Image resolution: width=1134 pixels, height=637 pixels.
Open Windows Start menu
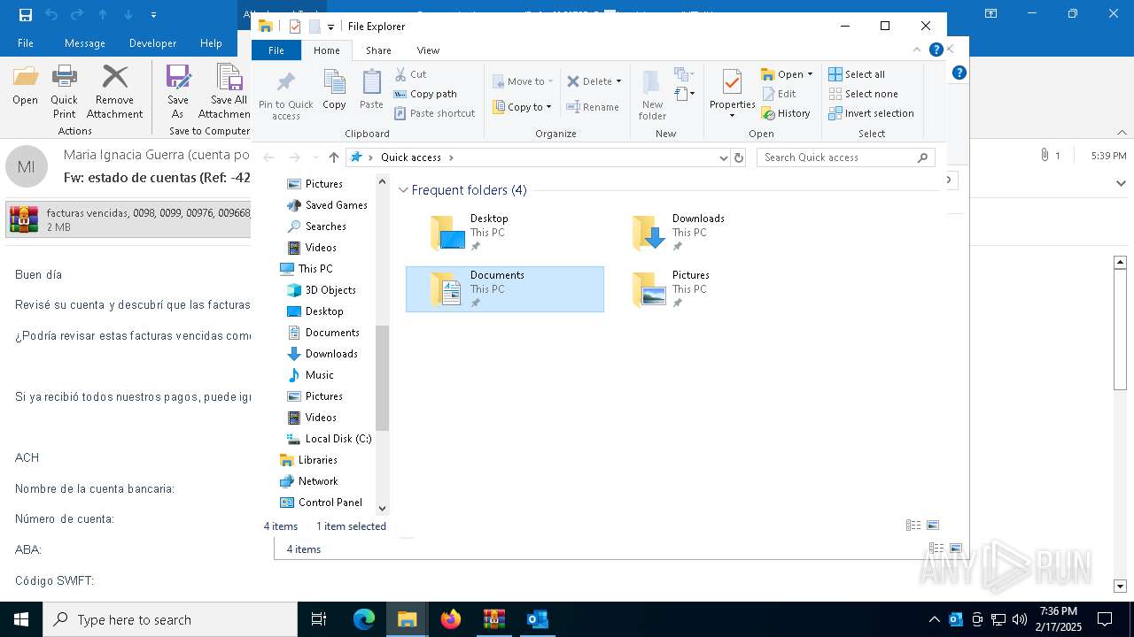coord(21,619)
